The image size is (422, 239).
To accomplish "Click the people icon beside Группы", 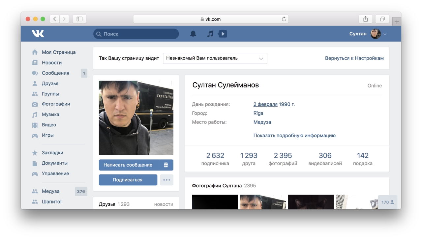I will (35, 94).
